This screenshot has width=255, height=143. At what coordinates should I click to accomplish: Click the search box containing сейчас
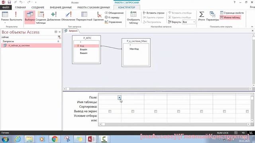click(x=29, y=37)
